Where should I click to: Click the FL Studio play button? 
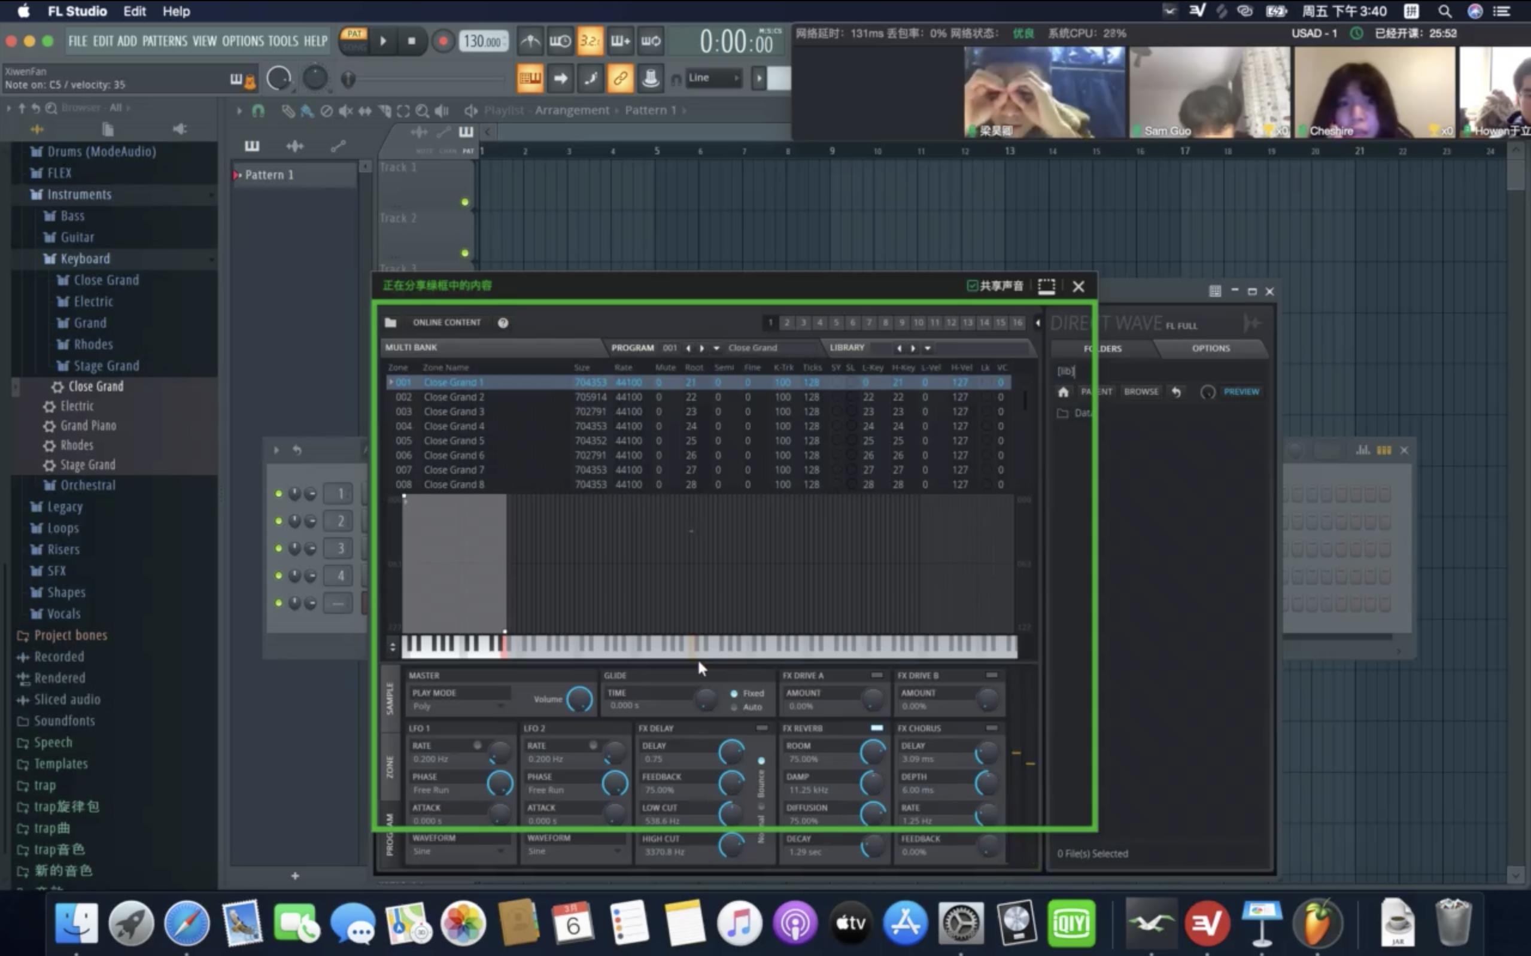point(382,42)
